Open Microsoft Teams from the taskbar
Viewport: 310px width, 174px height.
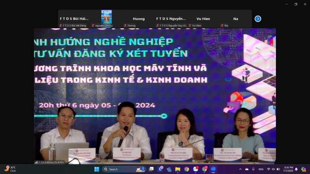point(169,169)
